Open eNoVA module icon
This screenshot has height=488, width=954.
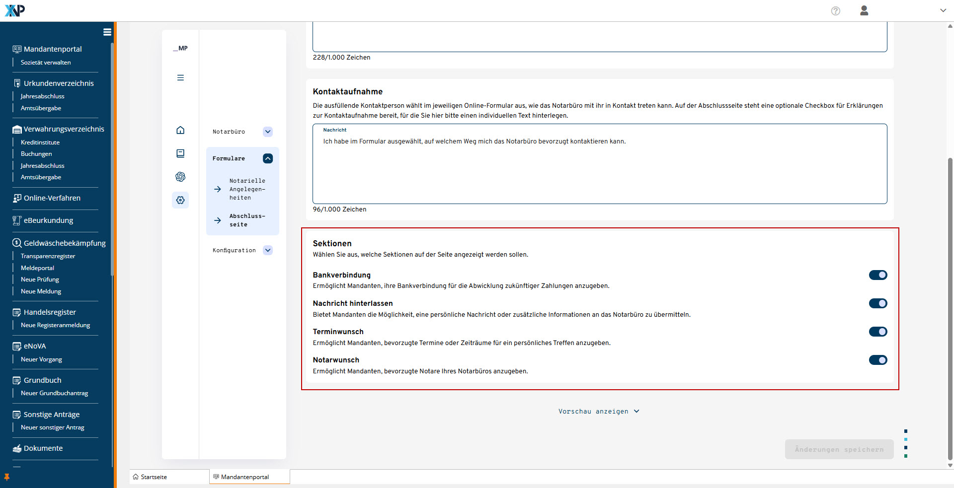(17, 346)
